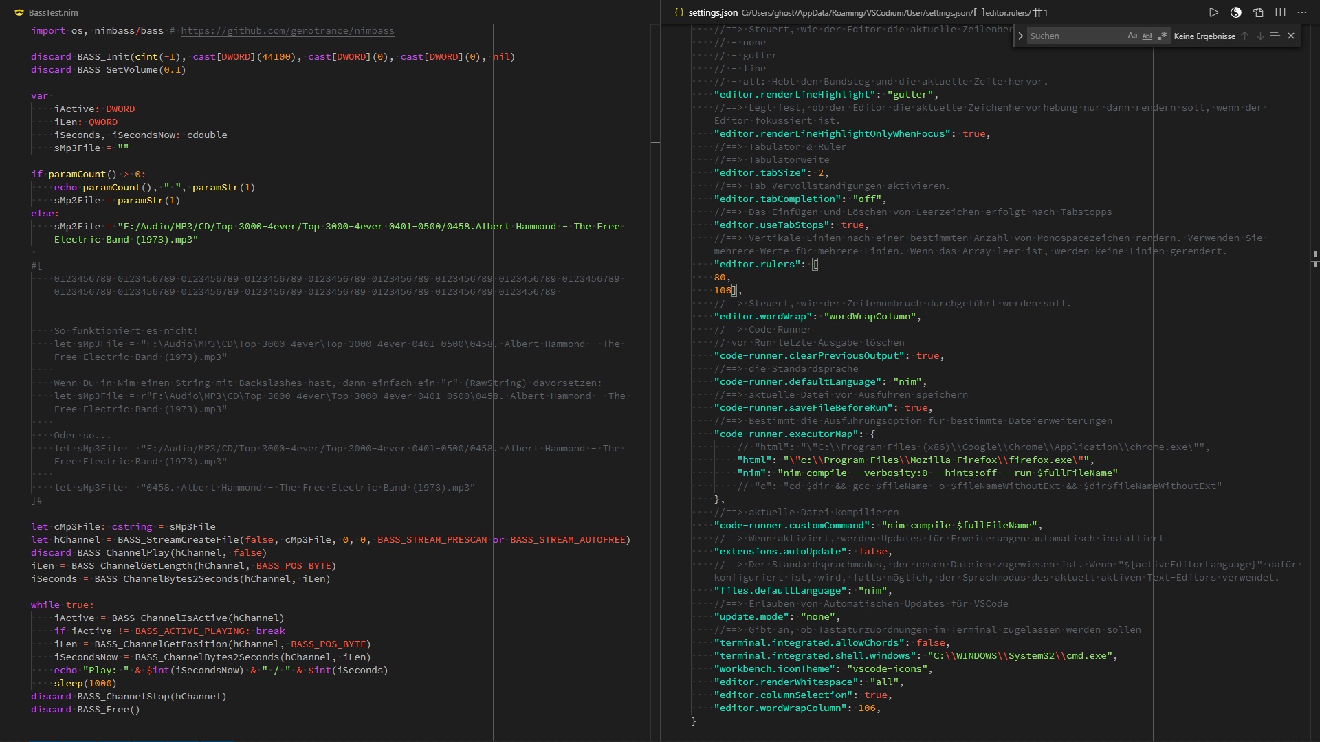Select the settings.json editor tab

[712, 12]
